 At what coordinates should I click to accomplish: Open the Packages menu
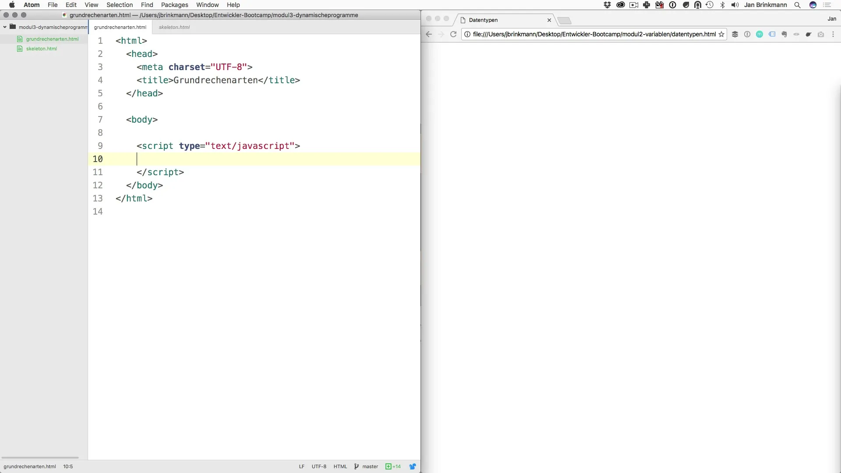pos(174,5)
